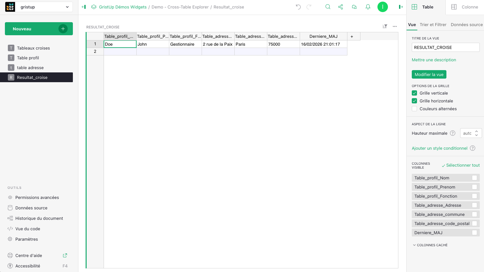Open the search magnifier icon
The height and width of the screenshot is (272, 484).
point(328,7)
